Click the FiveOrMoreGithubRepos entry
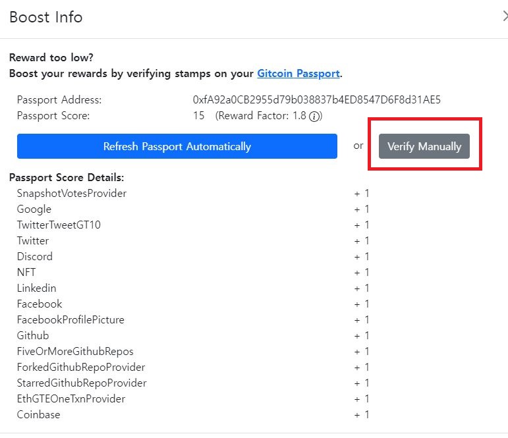 pyautogui.click(x=75, y=351)
